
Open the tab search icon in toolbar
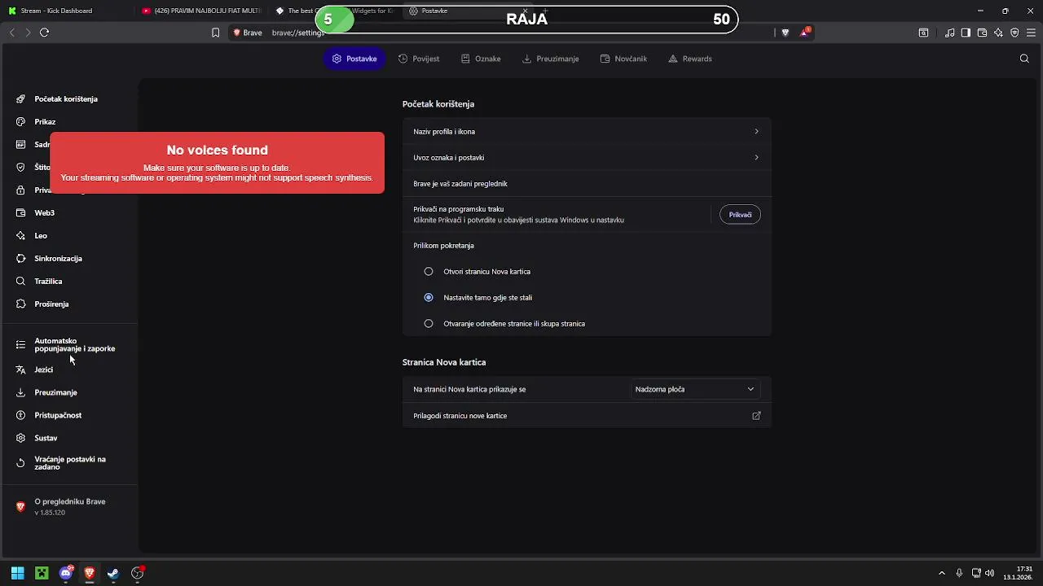[923, 33]
